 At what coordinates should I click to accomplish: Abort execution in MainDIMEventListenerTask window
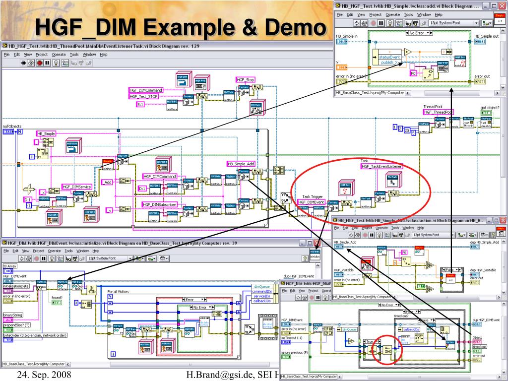point(40,63)
